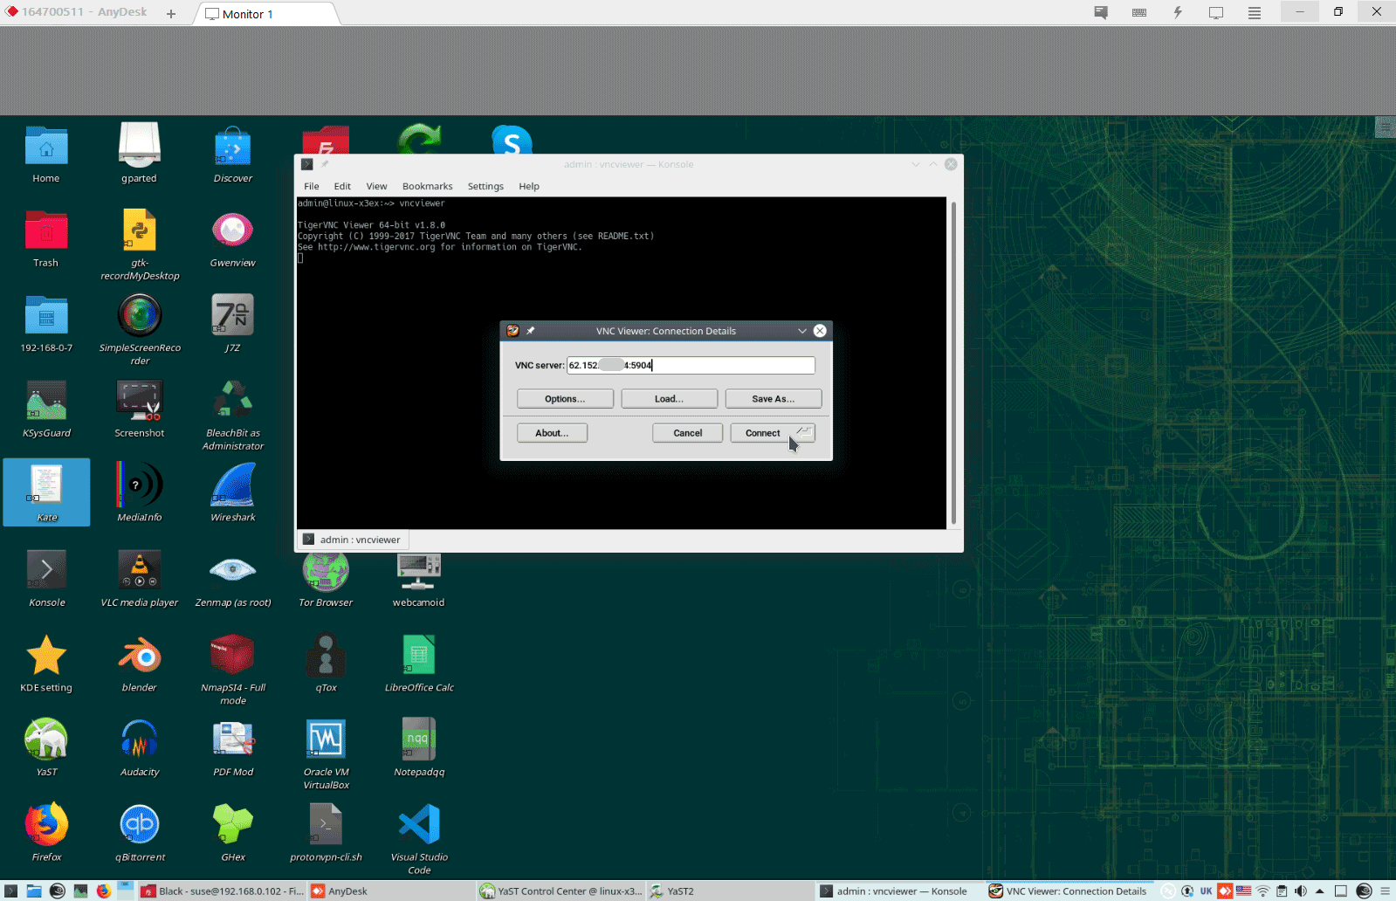Screen dimensions: 1396x901
Task: Launch Wireshark desktop icon
Action: (233, 493)
